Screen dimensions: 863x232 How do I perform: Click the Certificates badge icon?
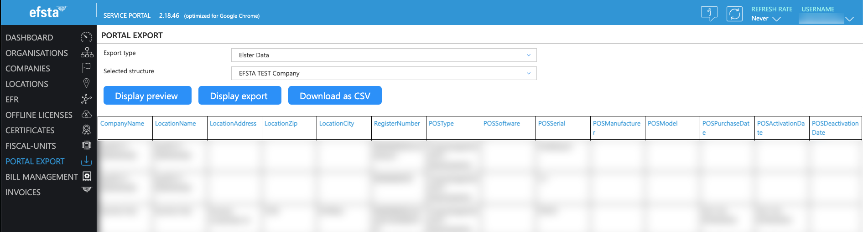86,130
